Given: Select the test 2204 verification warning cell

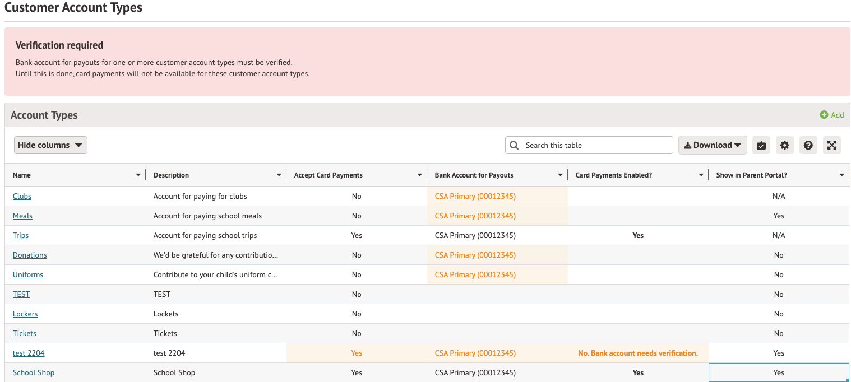Looking at the screenshot, I should click(x=637, y=353).
